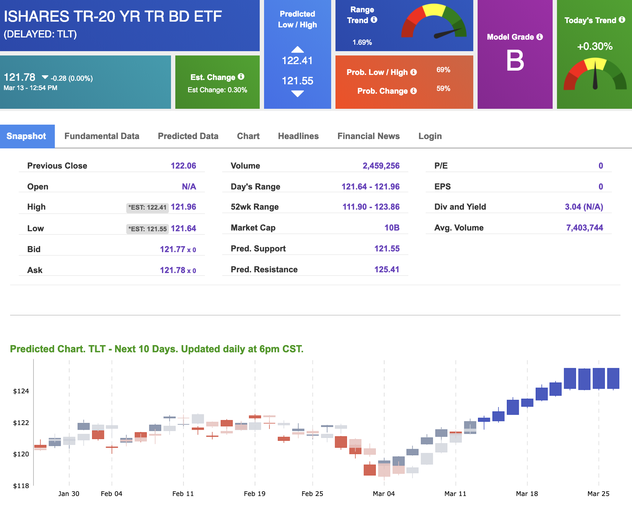Screen dimensions: 632x505
Task: Click the ISHARES TR-20 YR TR BD ETF title
Action: coord(113,17)
